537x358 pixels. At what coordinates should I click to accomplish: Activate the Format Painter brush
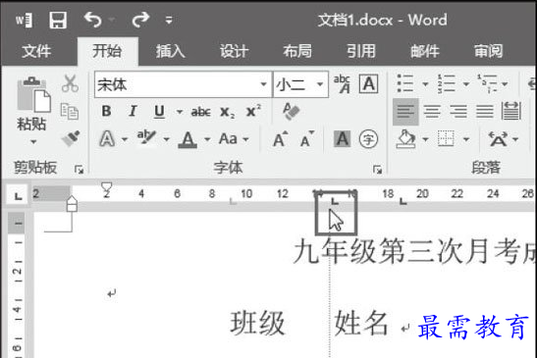(x=71, y=138)
